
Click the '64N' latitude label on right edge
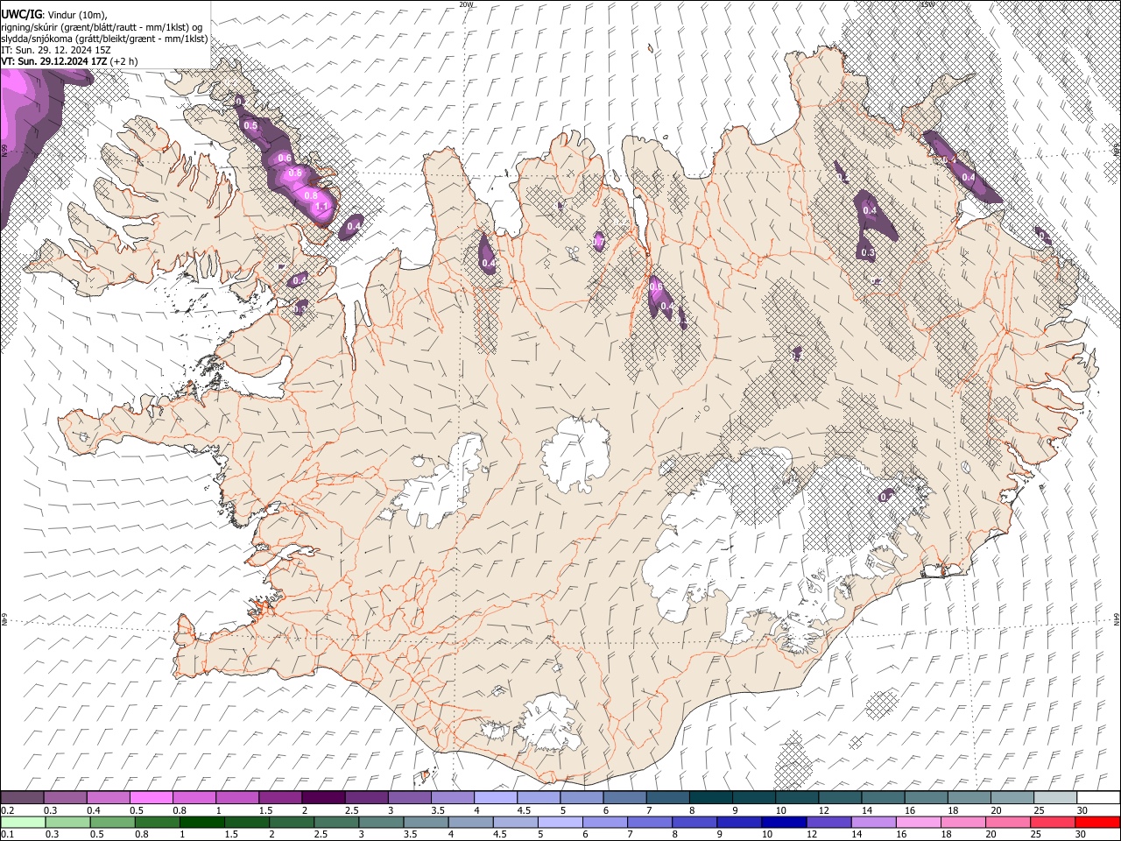click(x=1117, y=618)
